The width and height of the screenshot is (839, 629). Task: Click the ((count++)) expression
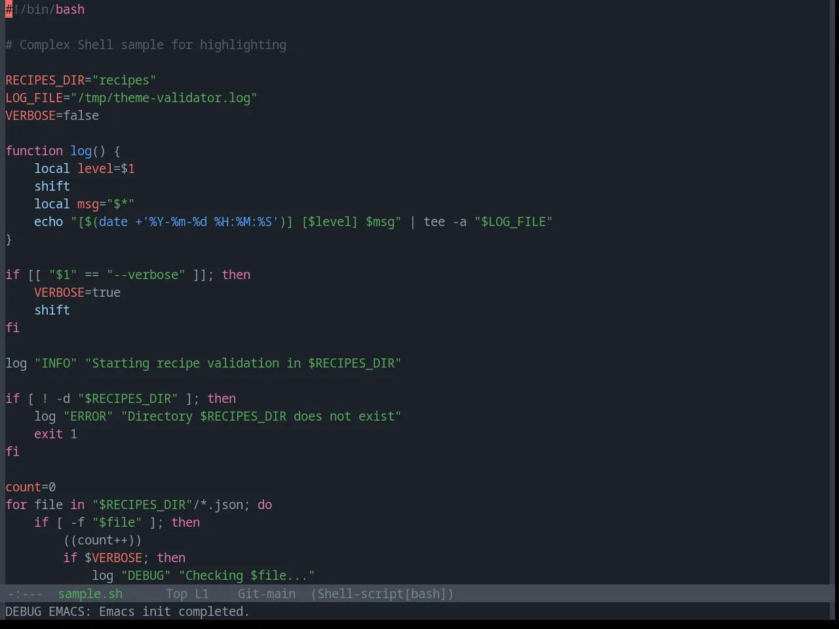point(103,541)
